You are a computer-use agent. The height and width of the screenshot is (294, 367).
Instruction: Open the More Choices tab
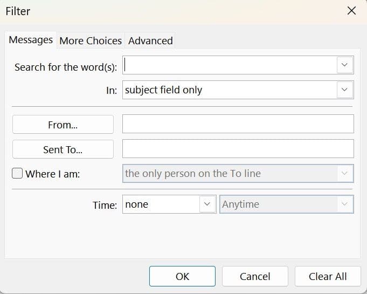pyautogui.click(x=91, y=40)
